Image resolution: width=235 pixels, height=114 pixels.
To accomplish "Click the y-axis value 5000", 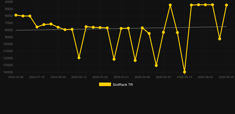I will (x=9, y=9).
